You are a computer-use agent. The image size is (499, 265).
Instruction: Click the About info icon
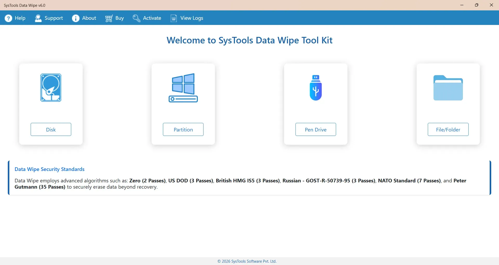click(x=76, y=18)
